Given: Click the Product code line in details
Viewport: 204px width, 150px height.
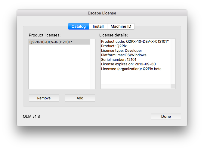Looking at the screenshot, I should click(x=135, y=42).
